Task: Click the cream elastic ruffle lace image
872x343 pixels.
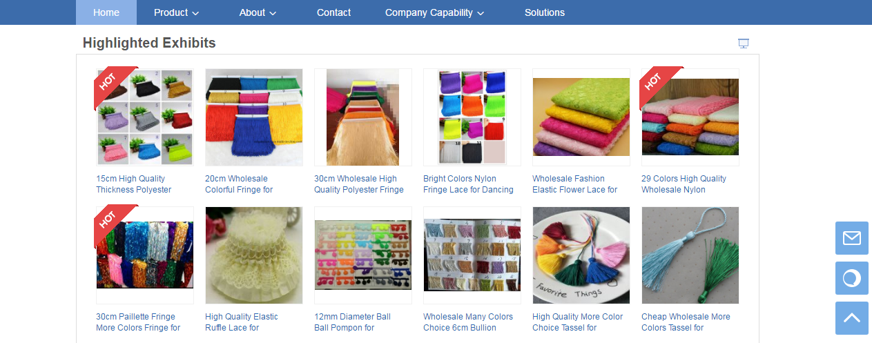Action: [254, 255]
